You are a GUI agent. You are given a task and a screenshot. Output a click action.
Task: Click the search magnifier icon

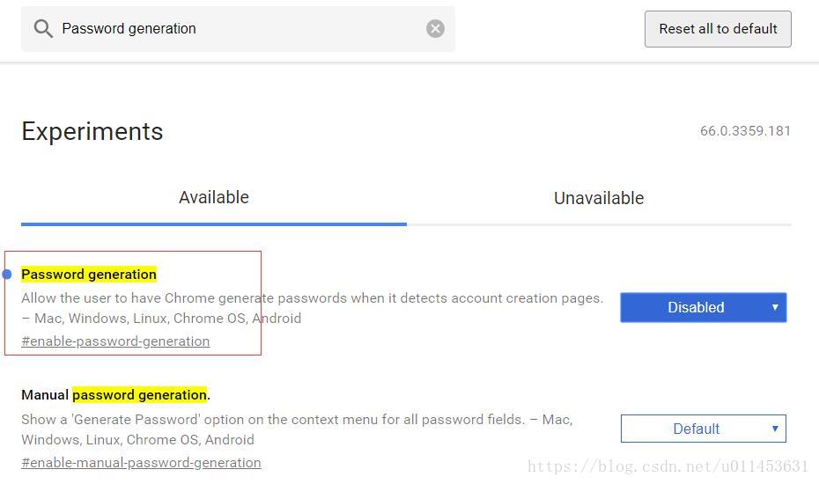point(43,29)
